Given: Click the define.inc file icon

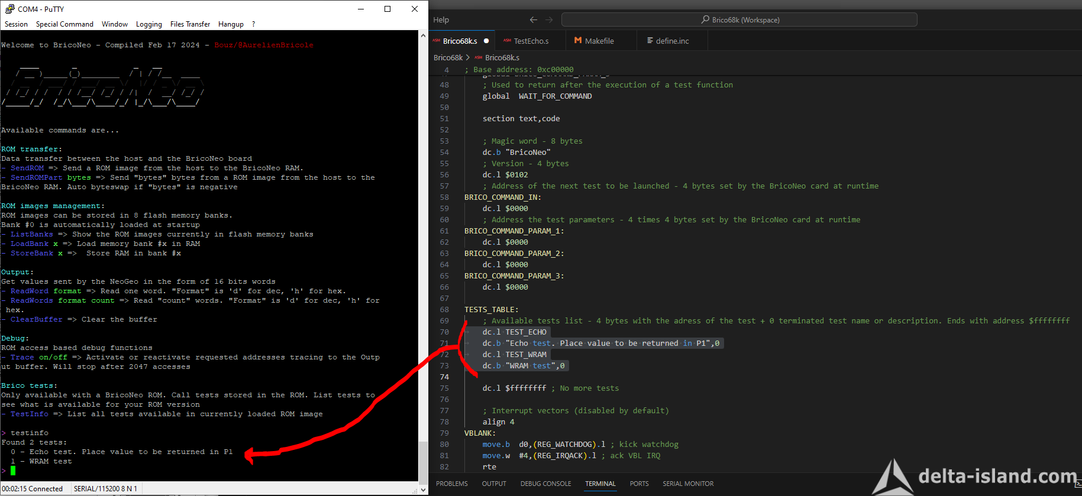Looking at the screenshot, I should pos(650,41).
